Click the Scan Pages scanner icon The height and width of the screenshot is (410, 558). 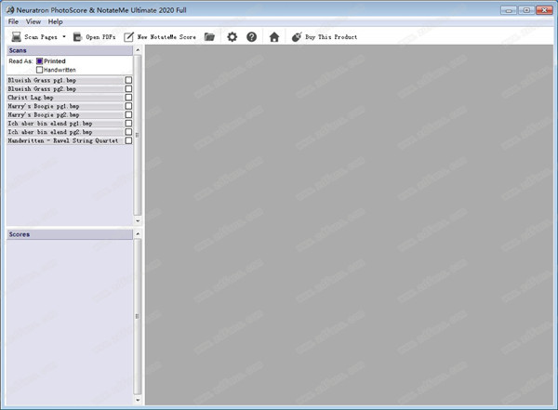pyautogui.click(x=16, y=36)
